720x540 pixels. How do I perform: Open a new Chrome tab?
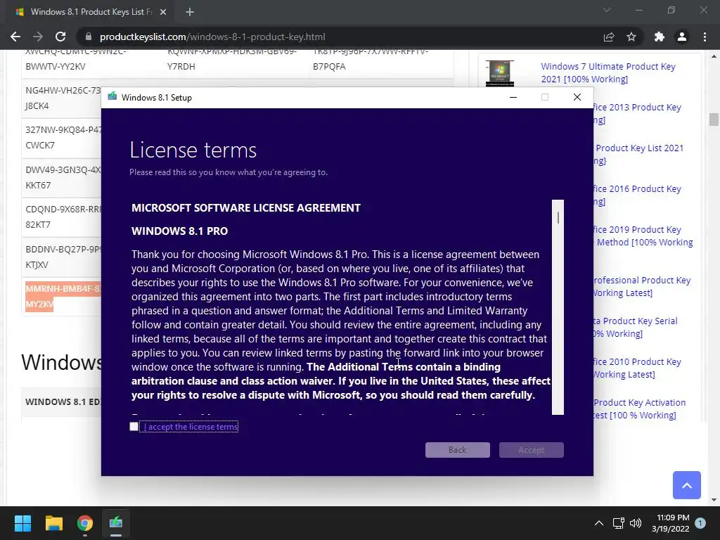point(190,12)
